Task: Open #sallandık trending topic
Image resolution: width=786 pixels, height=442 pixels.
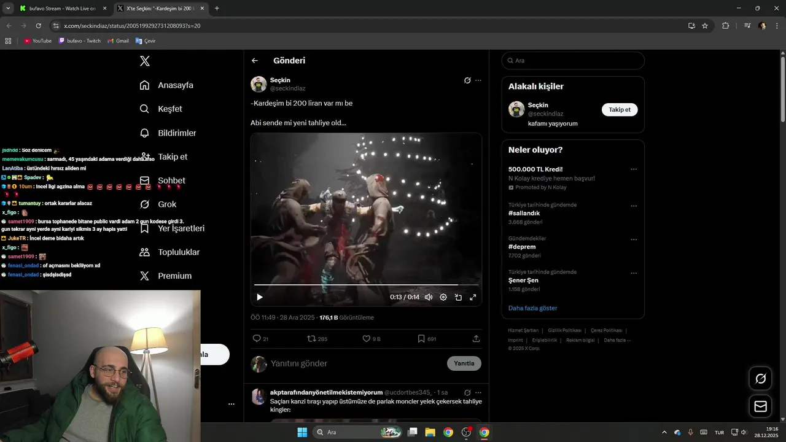Action: 524,214
